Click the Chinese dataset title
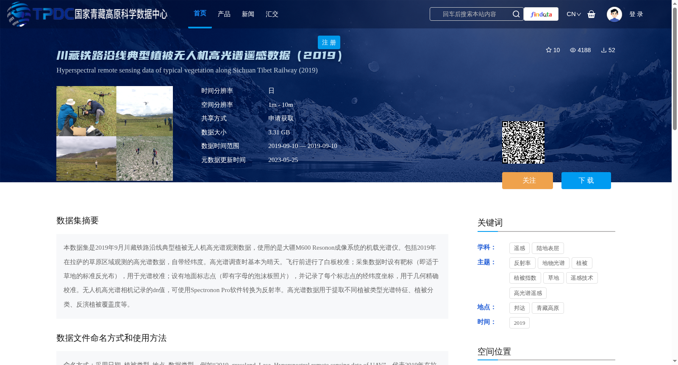678x365 pixels. (200, 56)
